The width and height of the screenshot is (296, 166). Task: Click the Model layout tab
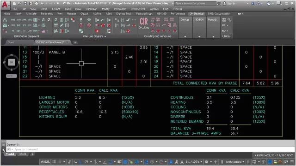click(10, 154)
